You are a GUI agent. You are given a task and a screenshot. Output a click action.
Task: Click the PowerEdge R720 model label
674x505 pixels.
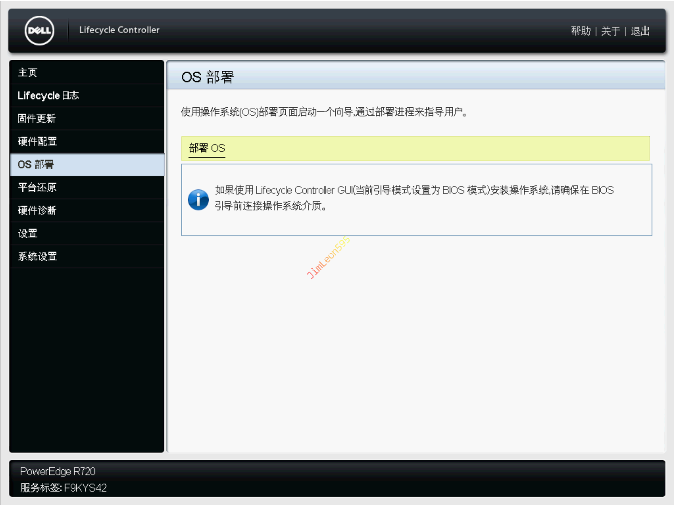pos(58,471)
